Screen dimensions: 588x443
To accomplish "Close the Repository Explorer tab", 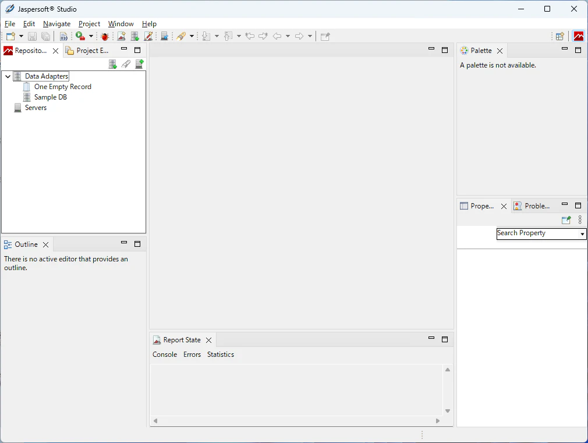I will click(x=55, y=51).
